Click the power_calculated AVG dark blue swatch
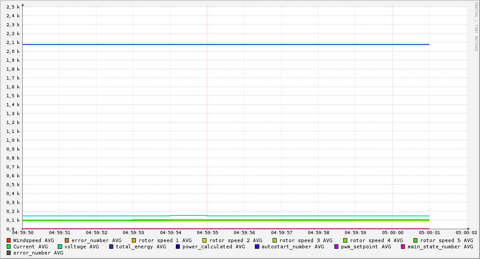480x259 pixels. (x=178, y=247)
